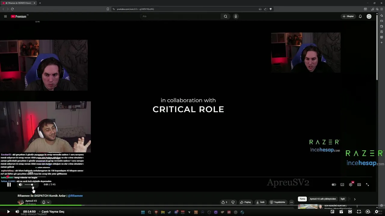Viewport: 385px width, 216px height.
Task: Click Canlı Yayına Geç to go live
Action: [x=53, y=212]
